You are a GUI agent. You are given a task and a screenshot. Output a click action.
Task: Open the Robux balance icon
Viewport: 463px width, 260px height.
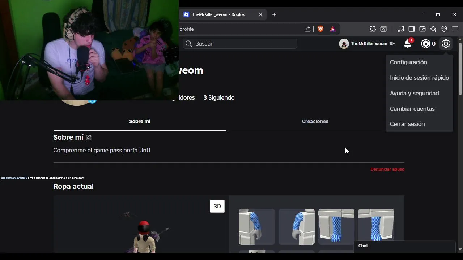[x=426, y=44]
